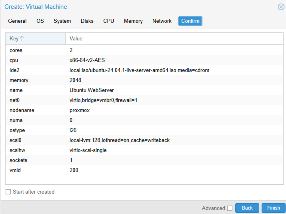This screenshot has width=286, height=214.
Task: Close the Create Virtual Machine dialog
Action: pos(281,7)
